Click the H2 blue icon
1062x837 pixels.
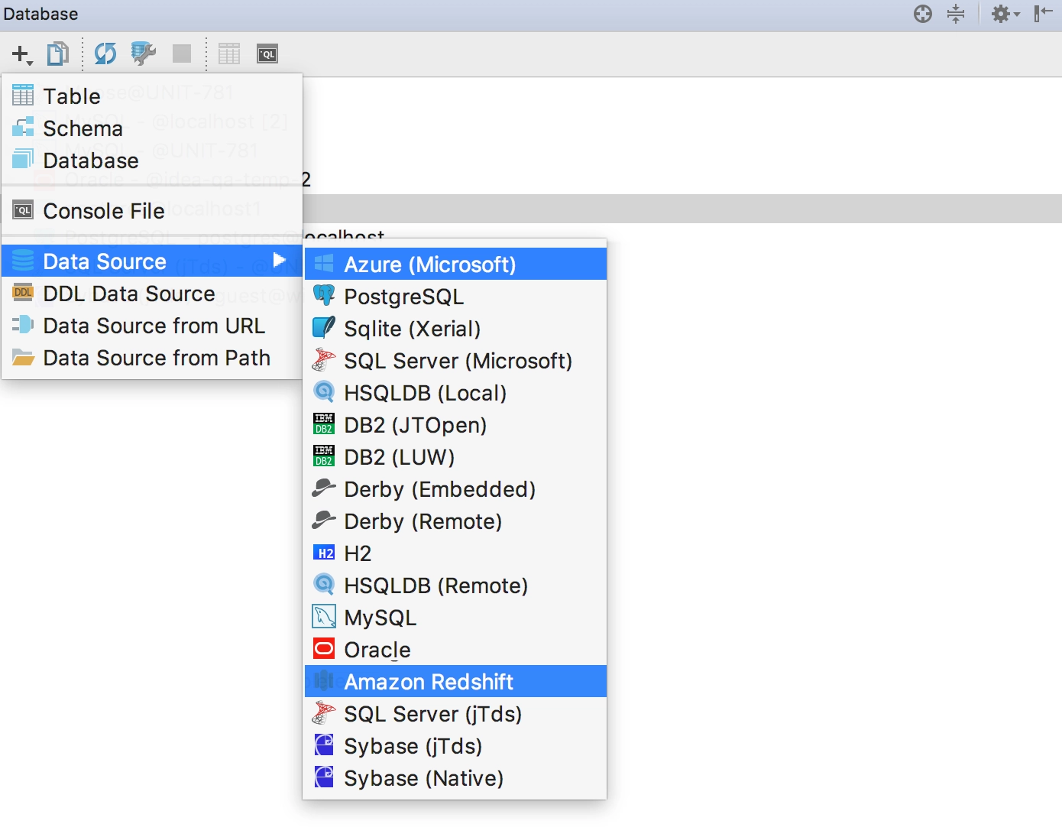pyautogui.click(x=324, y=553)
